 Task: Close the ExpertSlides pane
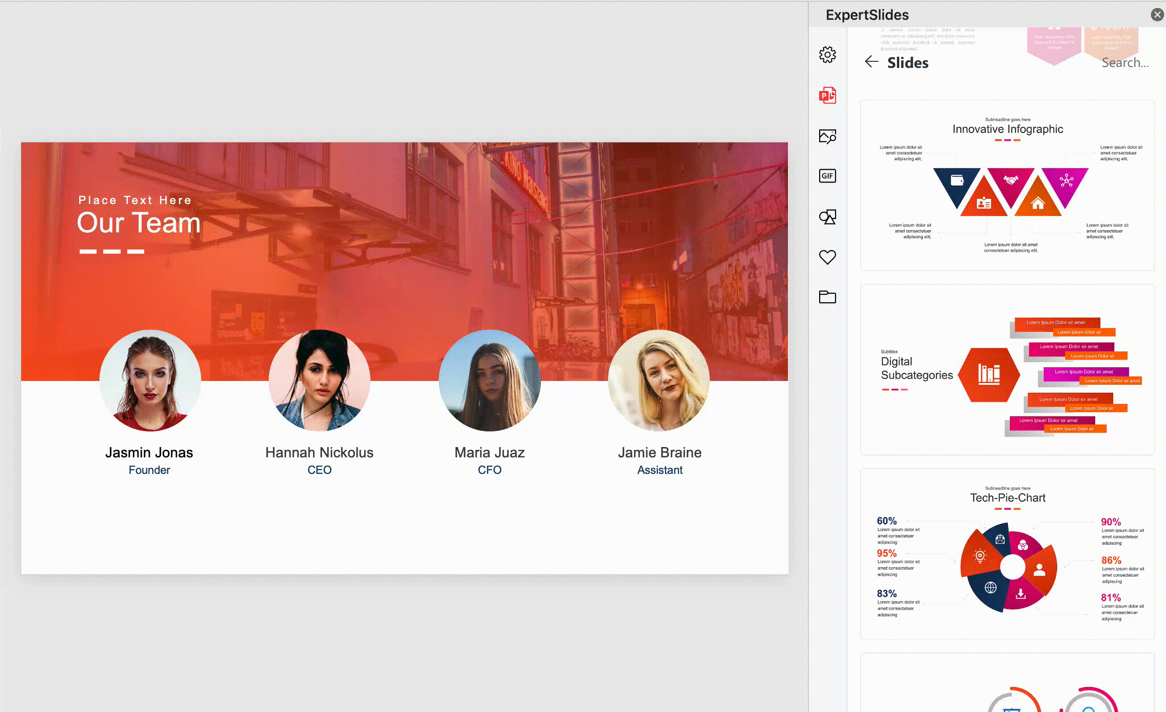pos(1157,15)
